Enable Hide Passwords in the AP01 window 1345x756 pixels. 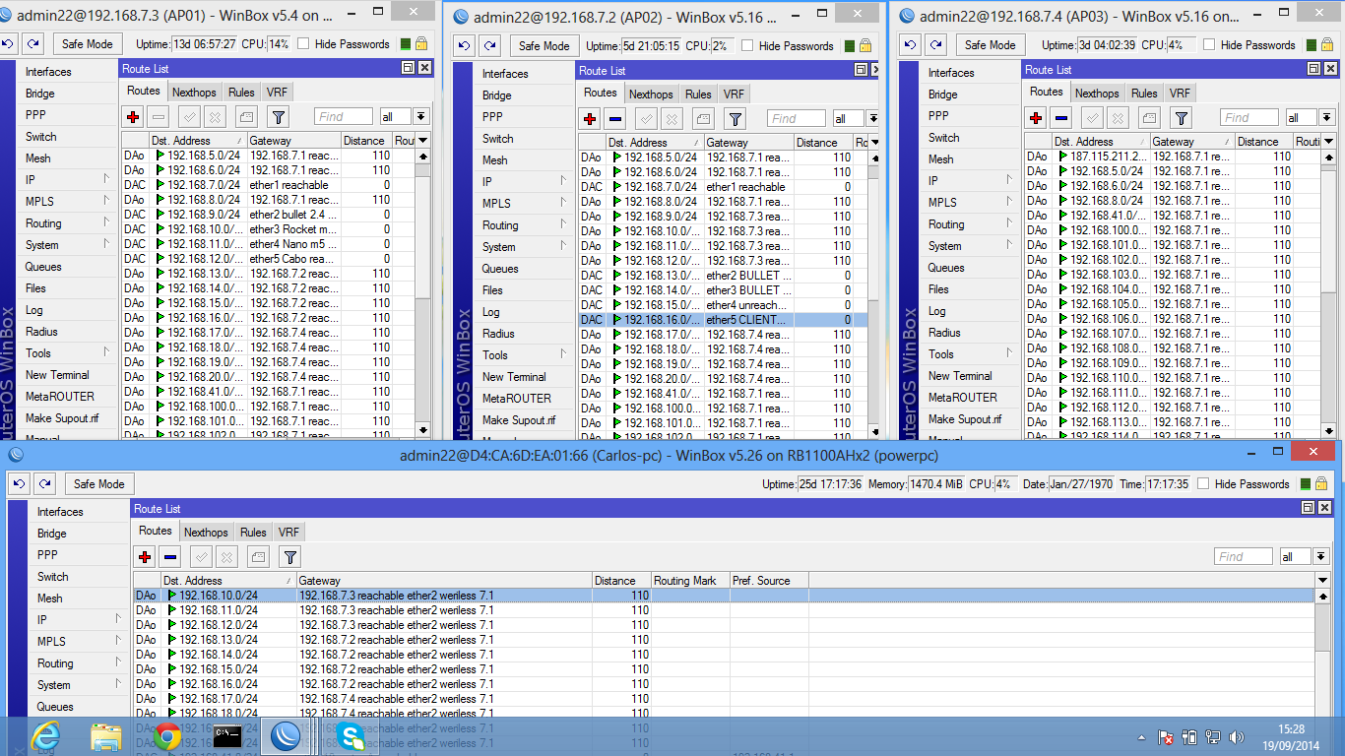(x=303, y=44)
